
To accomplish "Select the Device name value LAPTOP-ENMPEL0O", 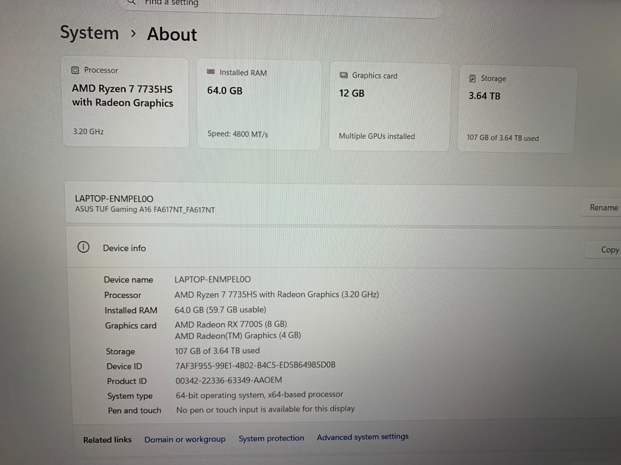I will coord(212,279).
